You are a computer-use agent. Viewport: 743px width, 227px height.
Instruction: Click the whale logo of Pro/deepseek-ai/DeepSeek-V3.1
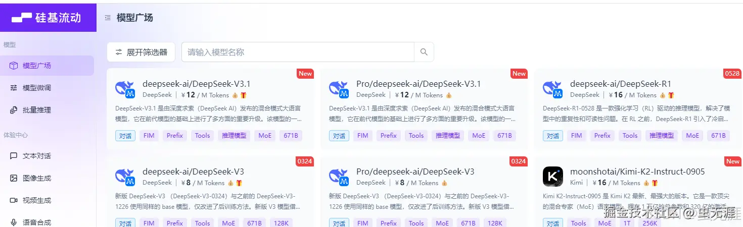[x=339, y=89]
